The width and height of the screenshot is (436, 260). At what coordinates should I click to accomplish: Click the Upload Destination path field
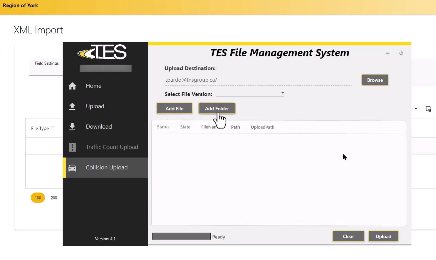pos(258,80)
